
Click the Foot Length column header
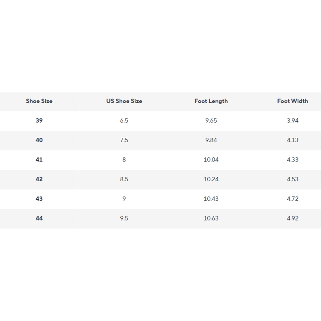[x=211, y=101]
